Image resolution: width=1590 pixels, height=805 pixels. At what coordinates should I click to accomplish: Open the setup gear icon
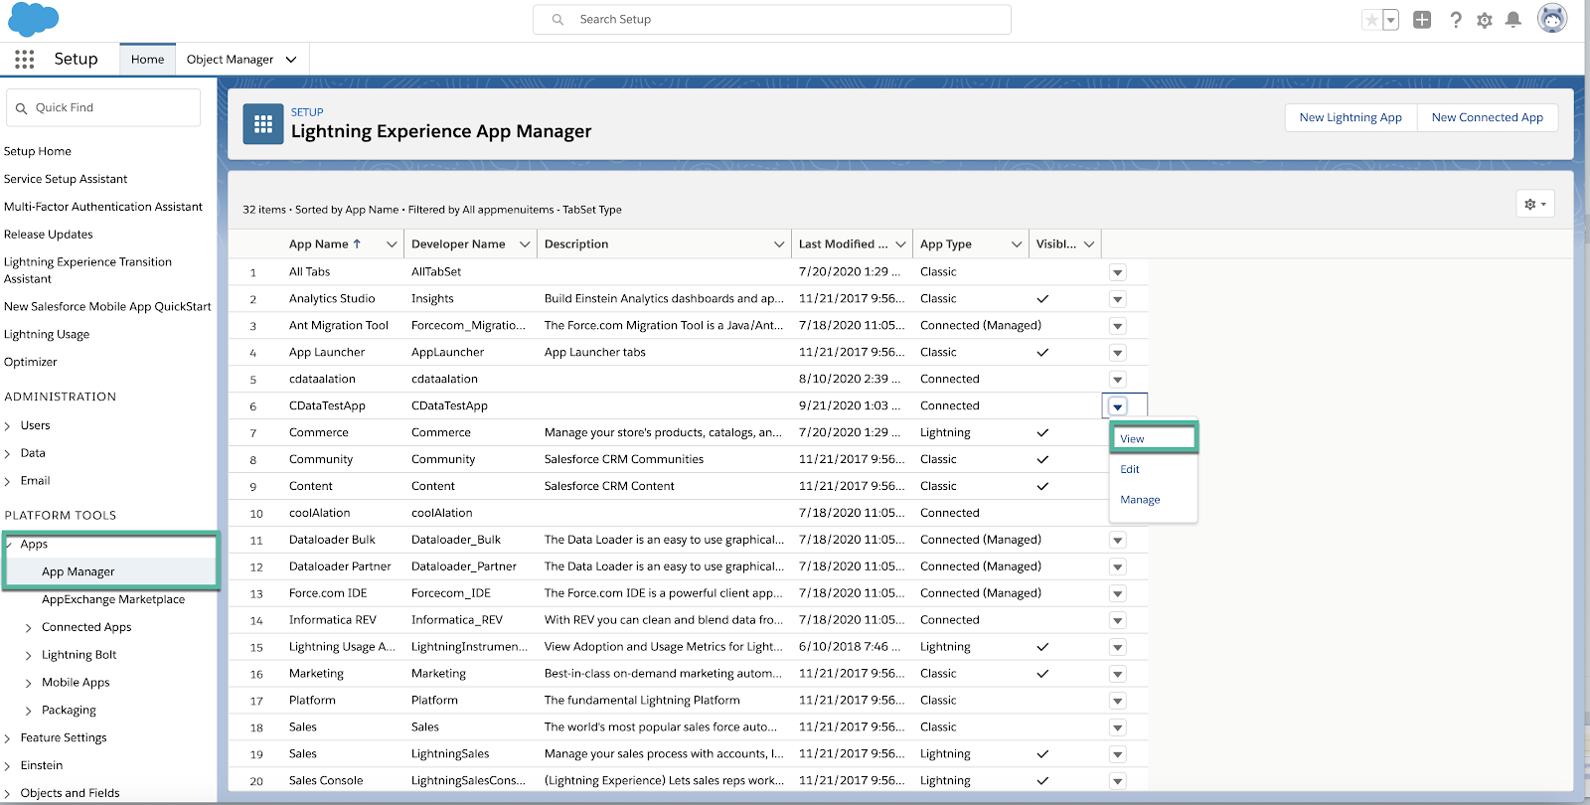point(1485,20)
